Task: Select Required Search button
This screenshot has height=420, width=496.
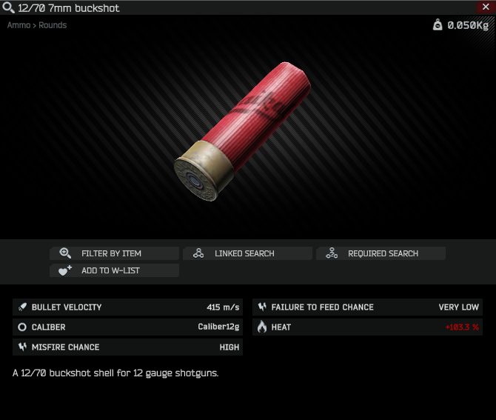Action: [381, 253]
